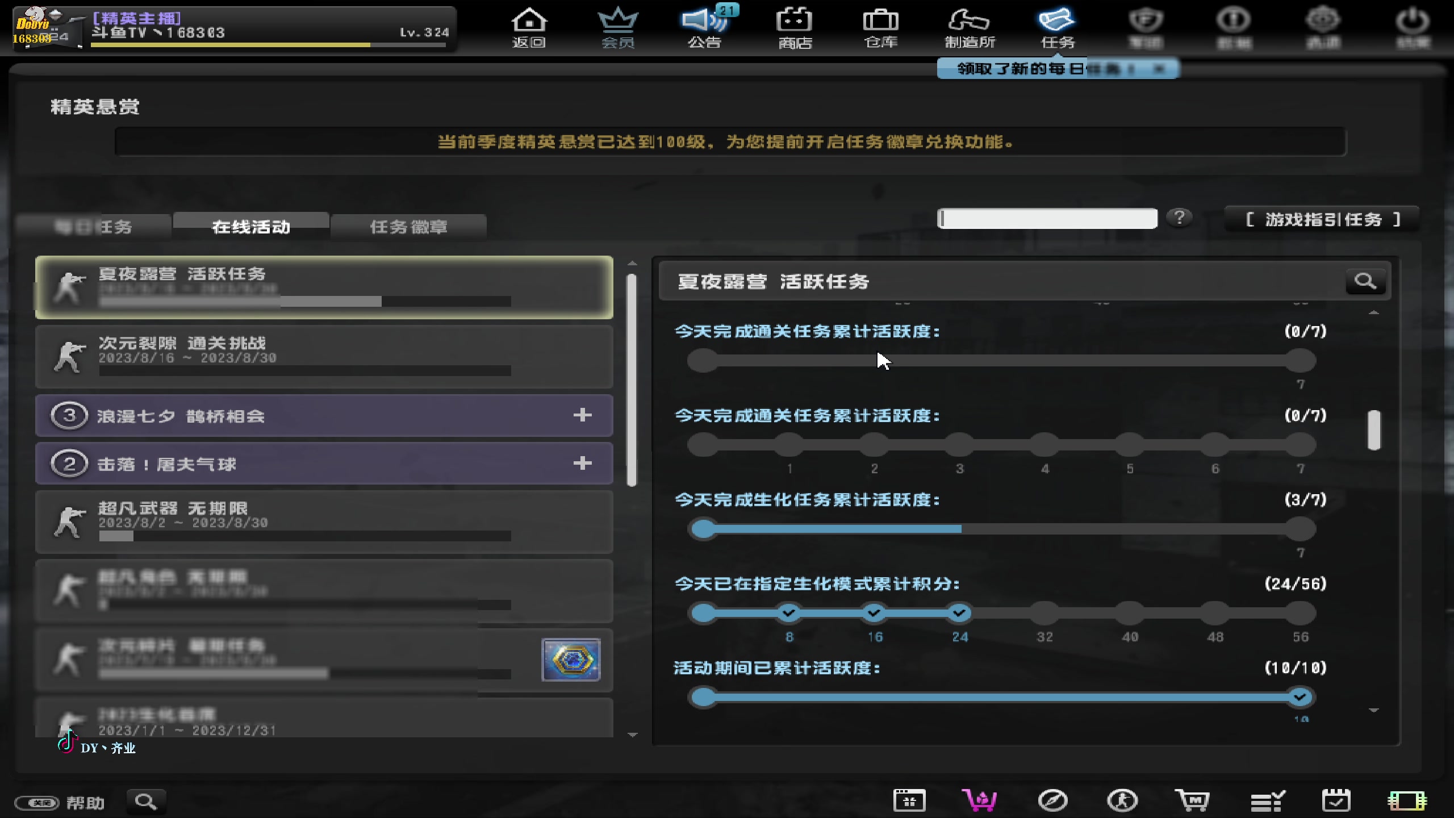Screen dimensions: 1454x818
Task: Click the shopping cart icon in bottom bar
Action: tap(1192, 801)
